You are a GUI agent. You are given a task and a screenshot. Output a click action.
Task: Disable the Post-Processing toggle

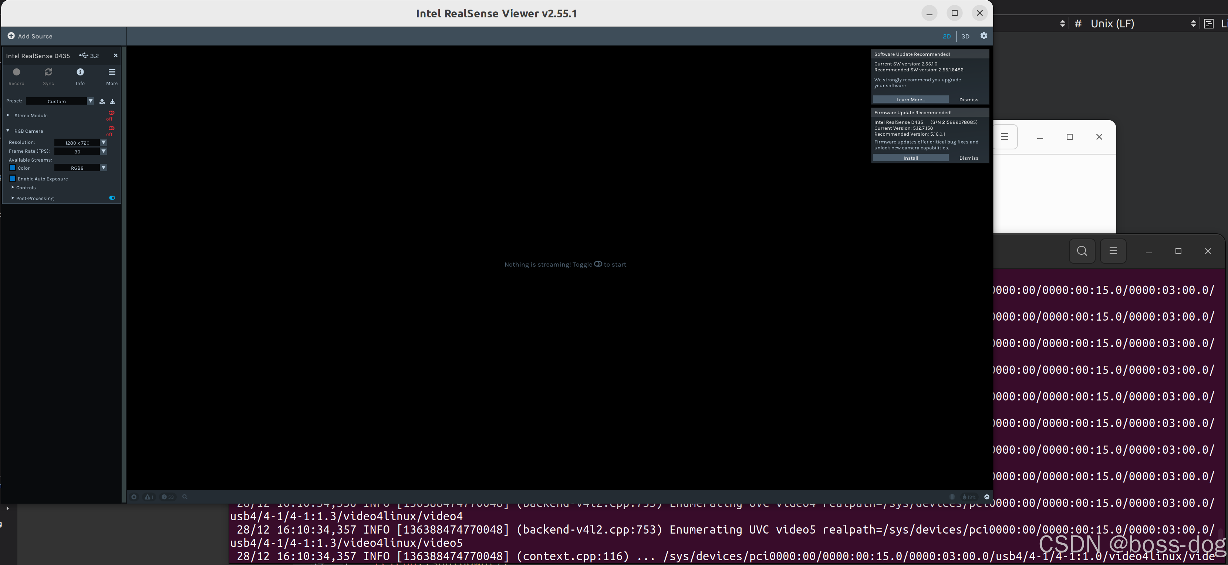112,198
